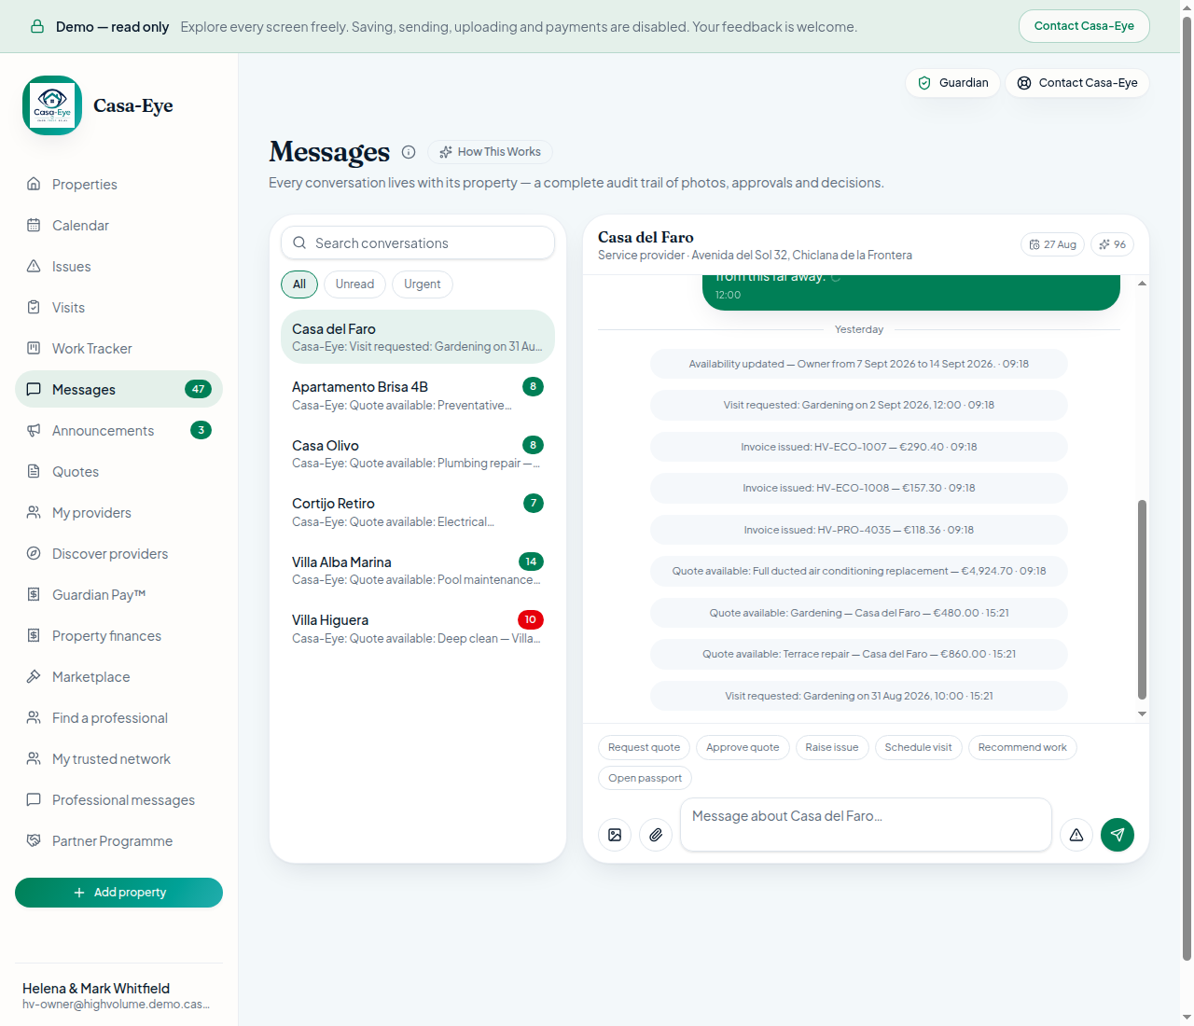Image resolution: width=1194 pixels, height=1026 pixels.
Task: Navigate to Marketplace
Action: click(x=118, y=677)
